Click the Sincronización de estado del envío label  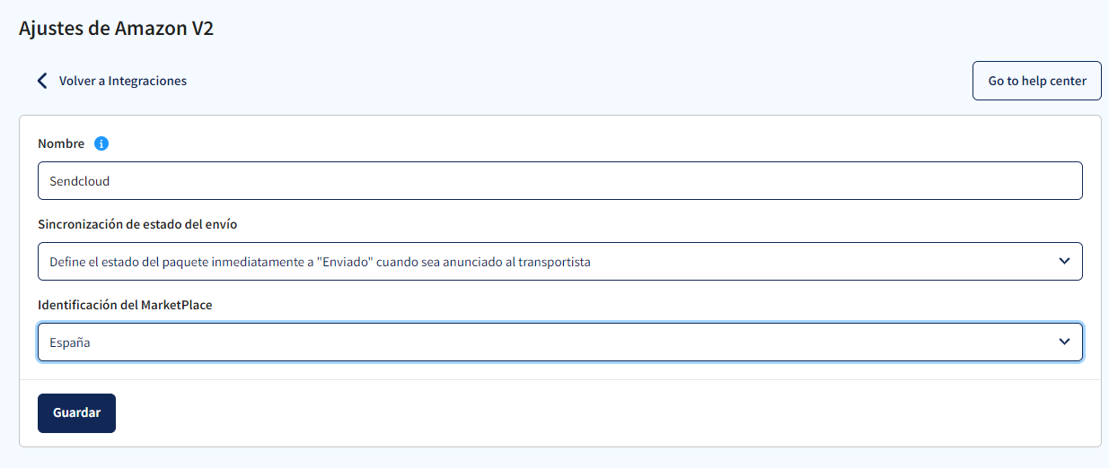tap(137, 224)
